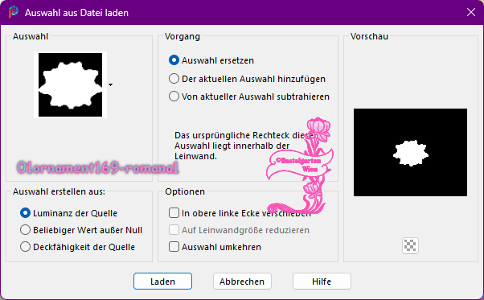Open the selection file dropdown arrow
This screenshot has width=484, height=300.
(110, 84)
